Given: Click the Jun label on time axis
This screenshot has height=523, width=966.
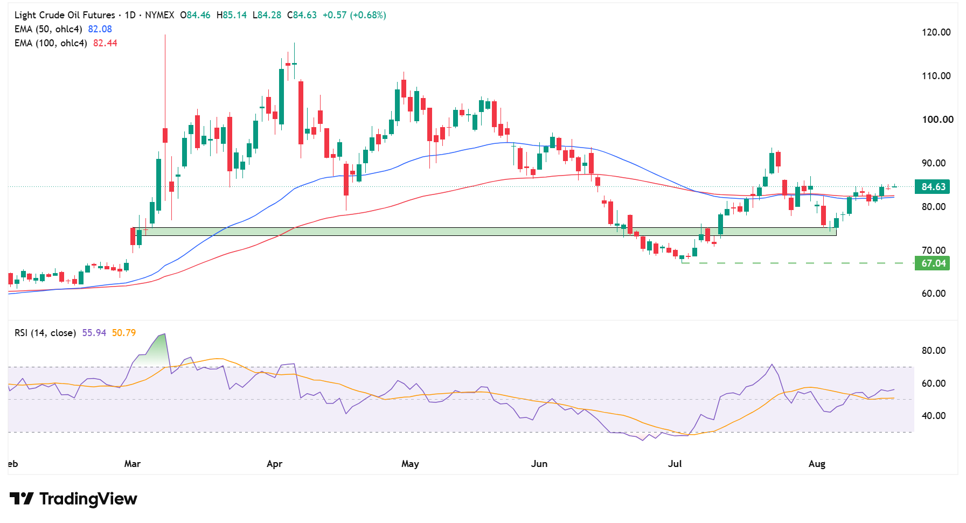Looking at the screenshot, I should tap(539, 464).
